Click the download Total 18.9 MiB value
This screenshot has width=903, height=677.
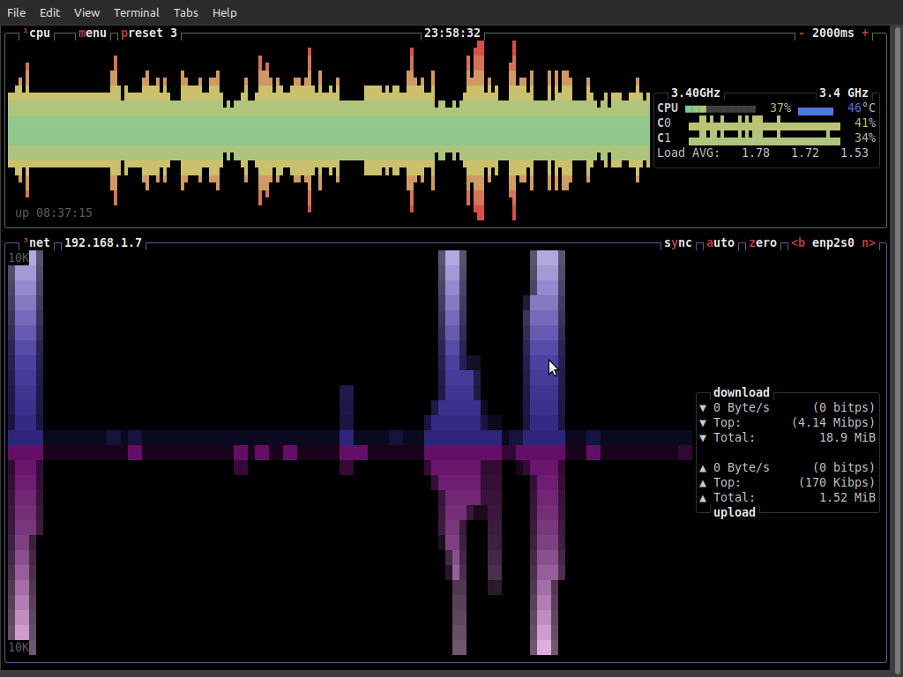tap(847, 437)
